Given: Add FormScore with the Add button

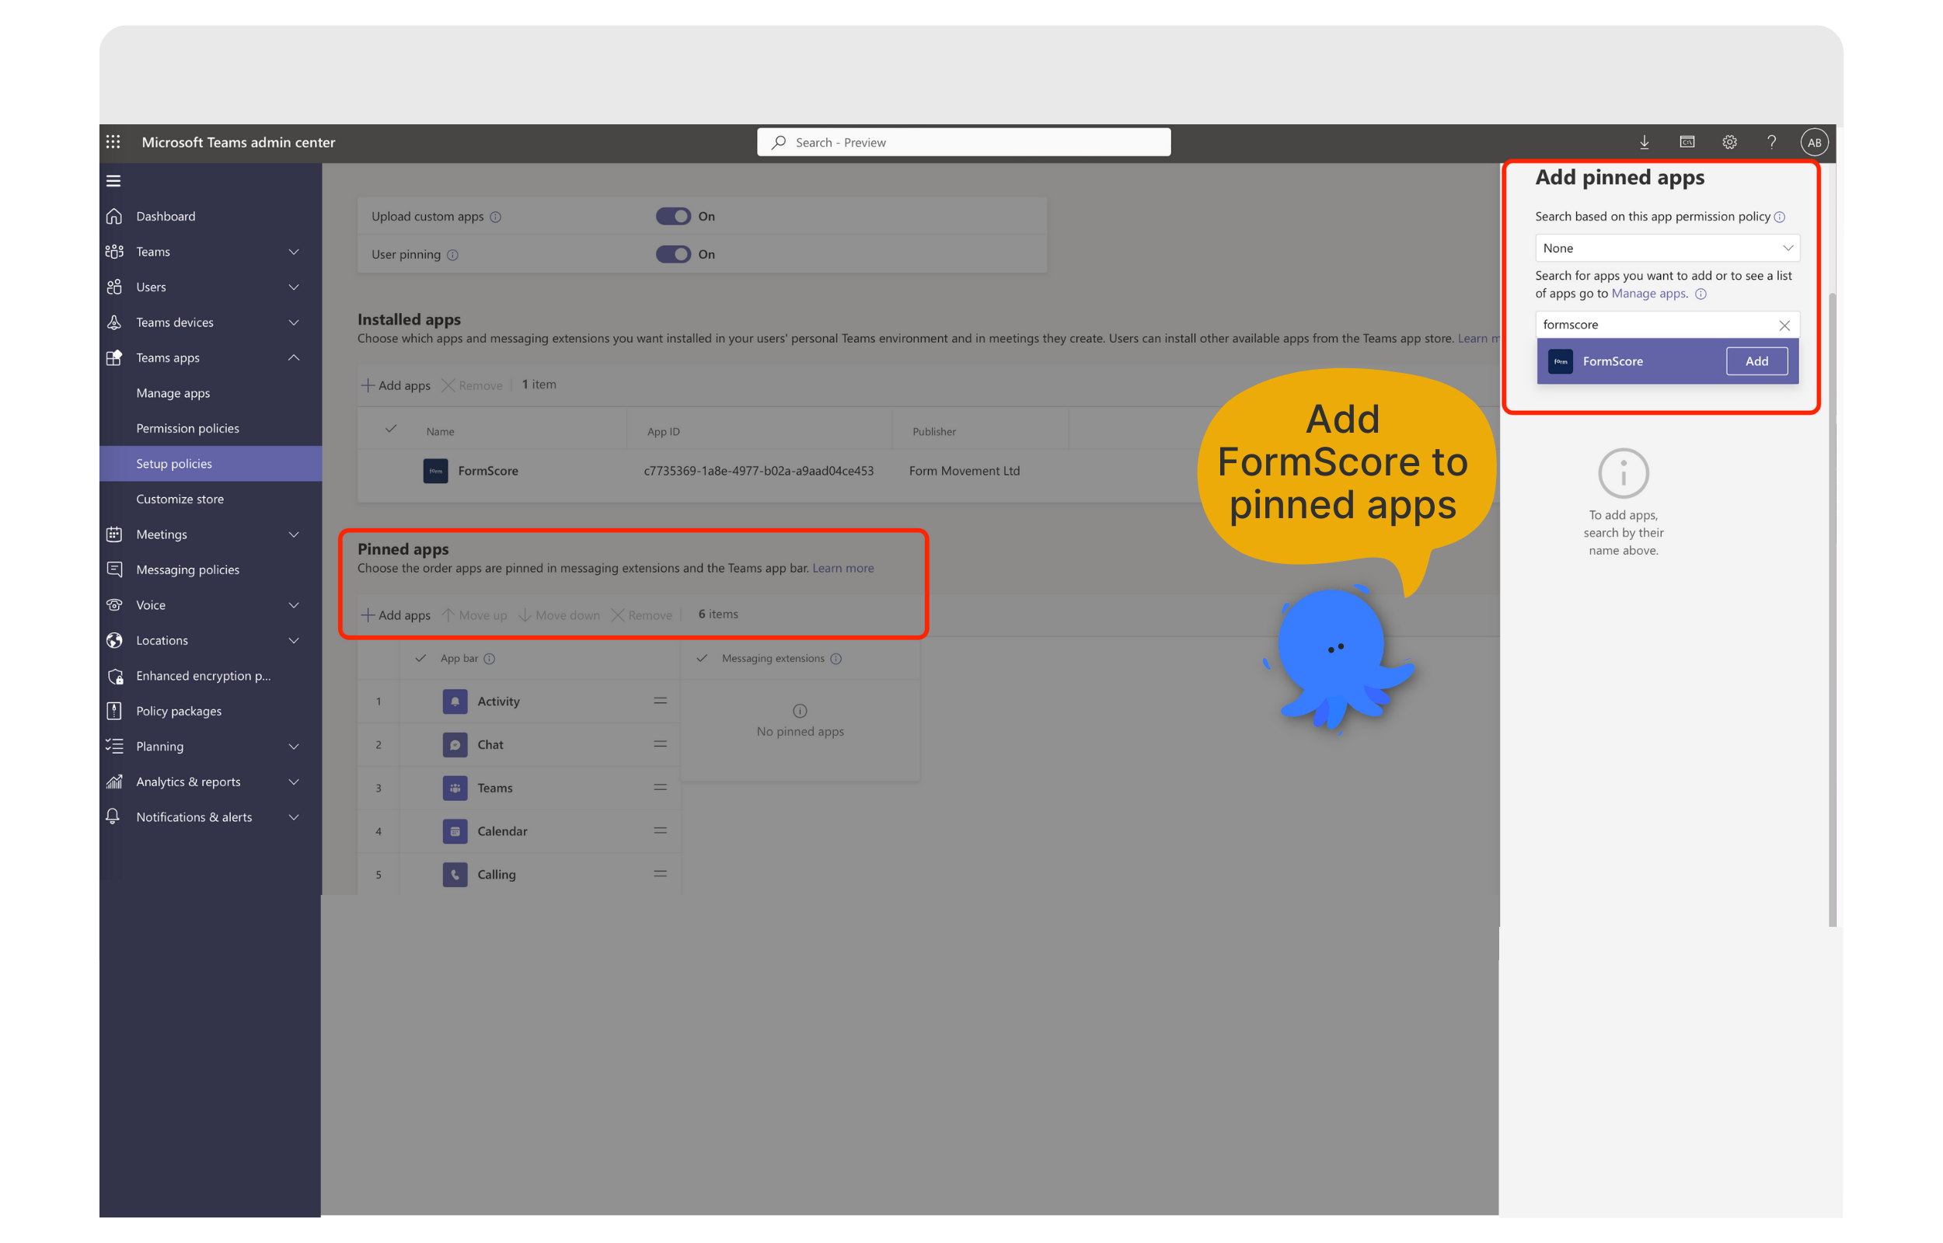Looking at the screenshot, I should [x=1756, y=361].
